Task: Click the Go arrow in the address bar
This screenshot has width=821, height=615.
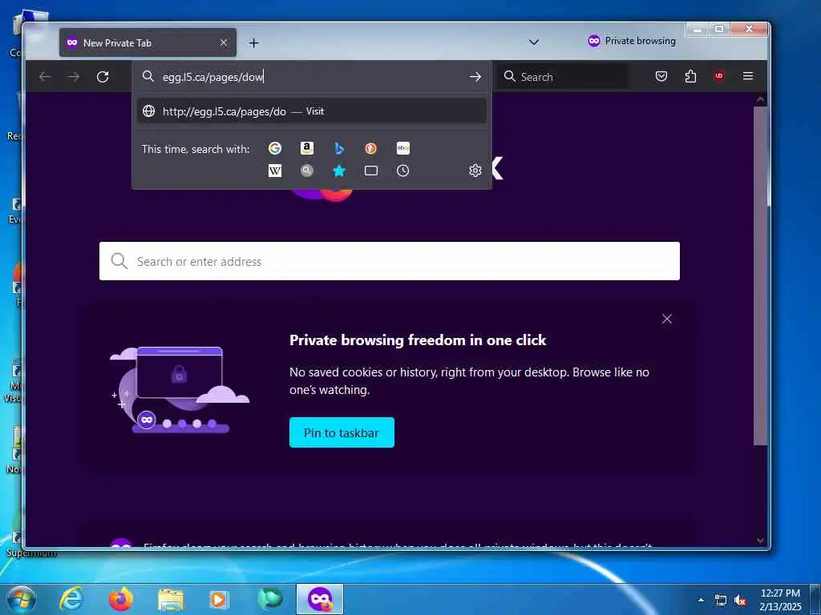Action: click(475, 77)
